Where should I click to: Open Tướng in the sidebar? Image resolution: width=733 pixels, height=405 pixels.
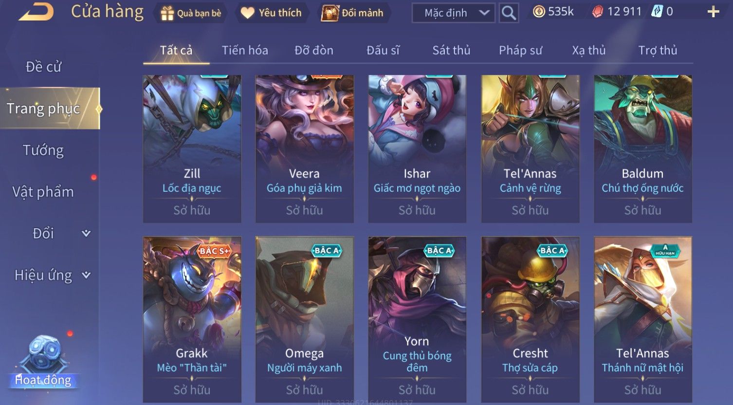pos(43,150)
